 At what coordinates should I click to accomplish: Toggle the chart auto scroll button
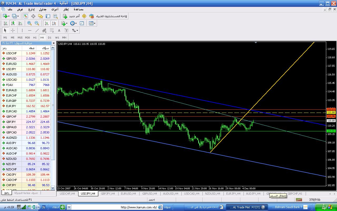point(47,23)
